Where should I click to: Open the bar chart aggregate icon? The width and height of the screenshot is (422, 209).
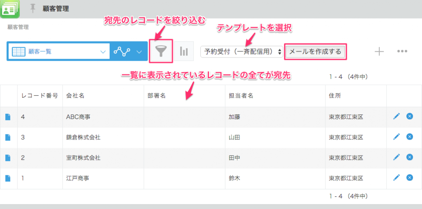[184, 51]
